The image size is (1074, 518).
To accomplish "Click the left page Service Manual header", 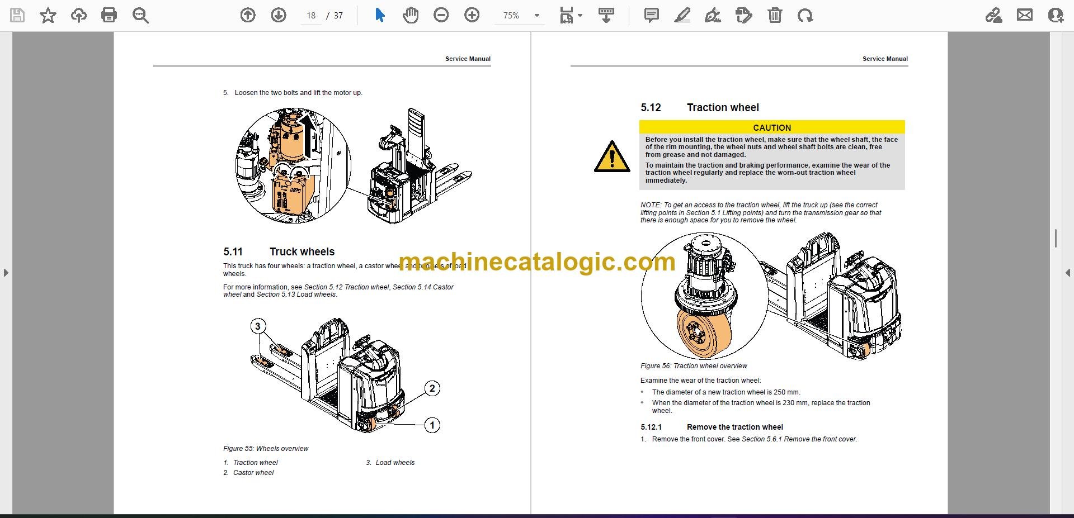I will tap(468, 59).
